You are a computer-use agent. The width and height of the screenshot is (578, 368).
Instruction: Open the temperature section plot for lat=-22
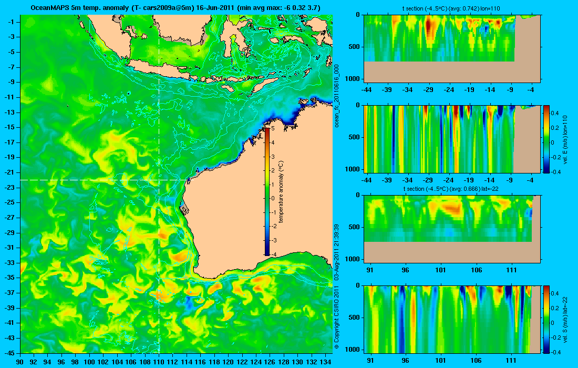click(x=452, y=229)
